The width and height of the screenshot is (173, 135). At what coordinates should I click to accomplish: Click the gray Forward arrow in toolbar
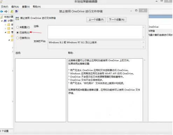[x=6, y=12]
